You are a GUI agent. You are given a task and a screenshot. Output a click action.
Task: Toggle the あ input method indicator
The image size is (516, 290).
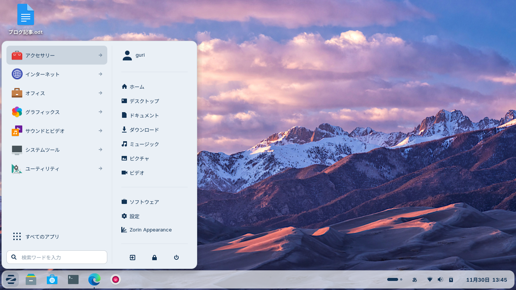pyautogui.click(x=414, y=280)
